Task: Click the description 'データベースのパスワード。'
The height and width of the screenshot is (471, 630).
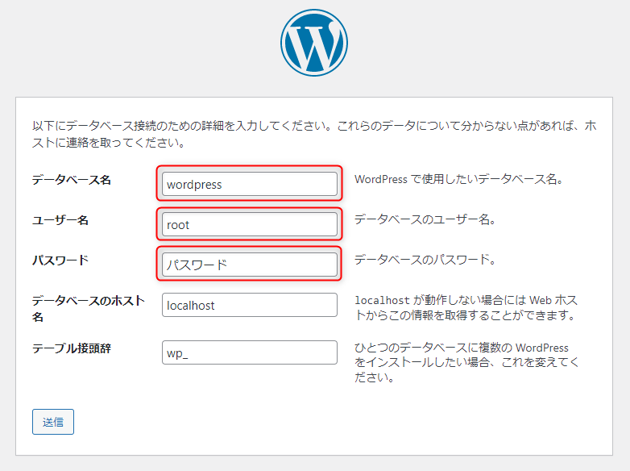Action: (x=425, y=260)
